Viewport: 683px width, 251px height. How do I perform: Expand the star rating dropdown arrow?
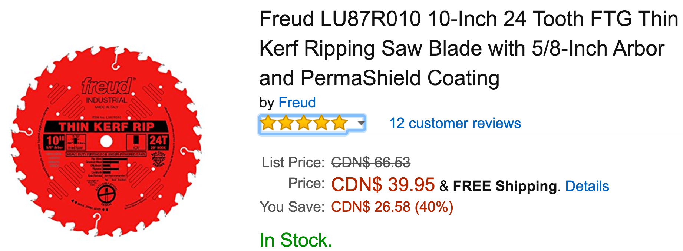(x=361, y=123)
